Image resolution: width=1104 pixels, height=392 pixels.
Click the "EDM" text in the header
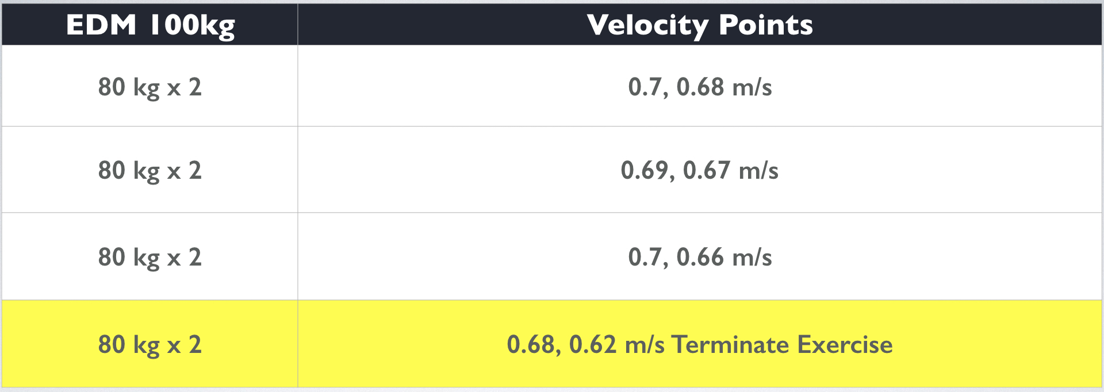click(101, 25)
